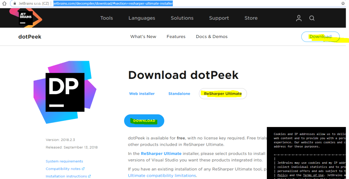Select the Standalone tab
This screenshot has width=349, height=179.
[179, 94]
